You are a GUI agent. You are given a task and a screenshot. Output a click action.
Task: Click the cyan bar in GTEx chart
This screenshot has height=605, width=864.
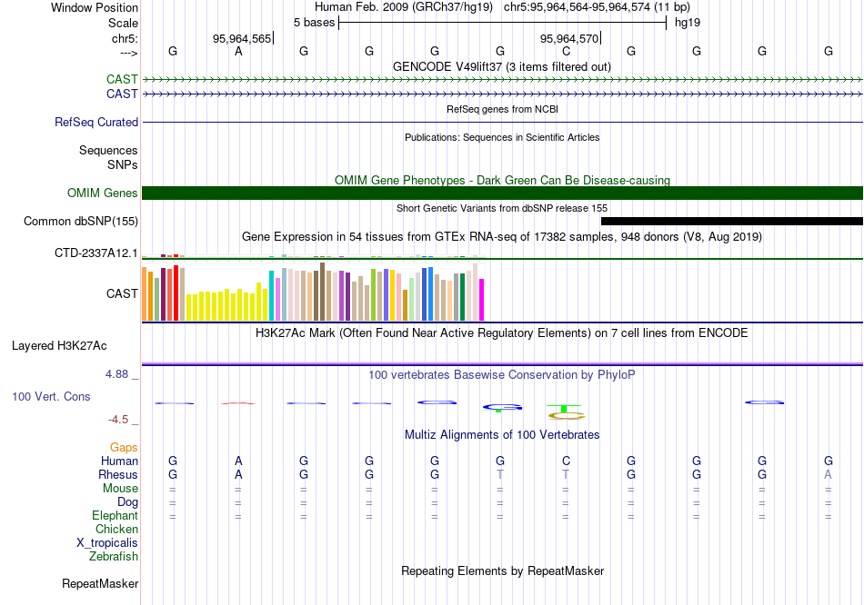[272, 295]
